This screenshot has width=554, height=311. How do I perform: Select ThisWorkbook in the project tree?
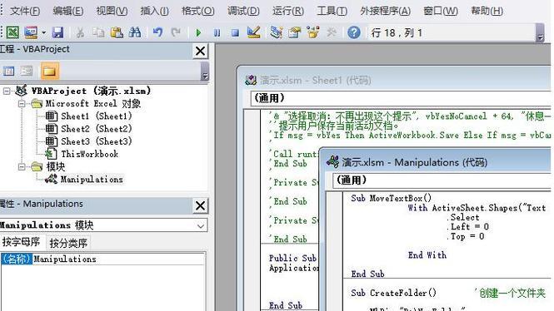tap(89, 154)
